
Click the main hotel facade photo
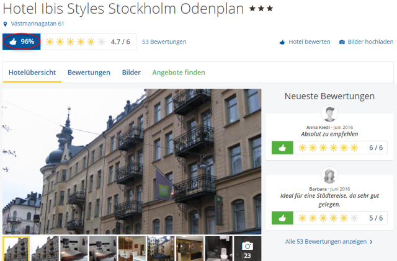click(132, 162)
